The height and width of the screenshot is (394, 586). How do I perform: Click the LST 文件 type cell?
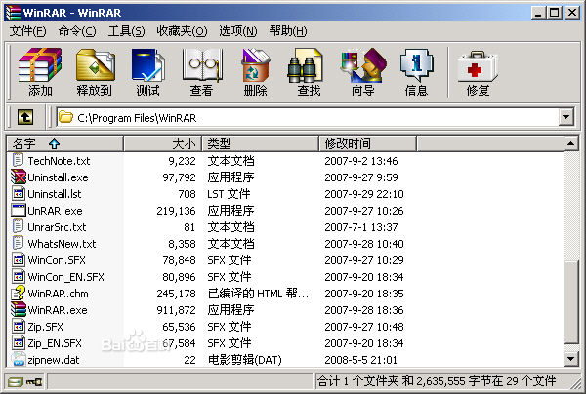tap(229, 194)
